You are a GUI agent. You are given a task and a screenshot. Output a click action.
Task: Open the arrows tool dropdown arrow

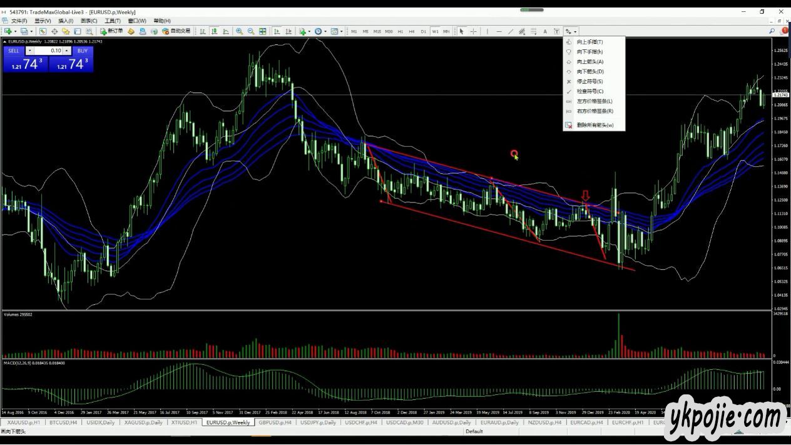point(575,31)
